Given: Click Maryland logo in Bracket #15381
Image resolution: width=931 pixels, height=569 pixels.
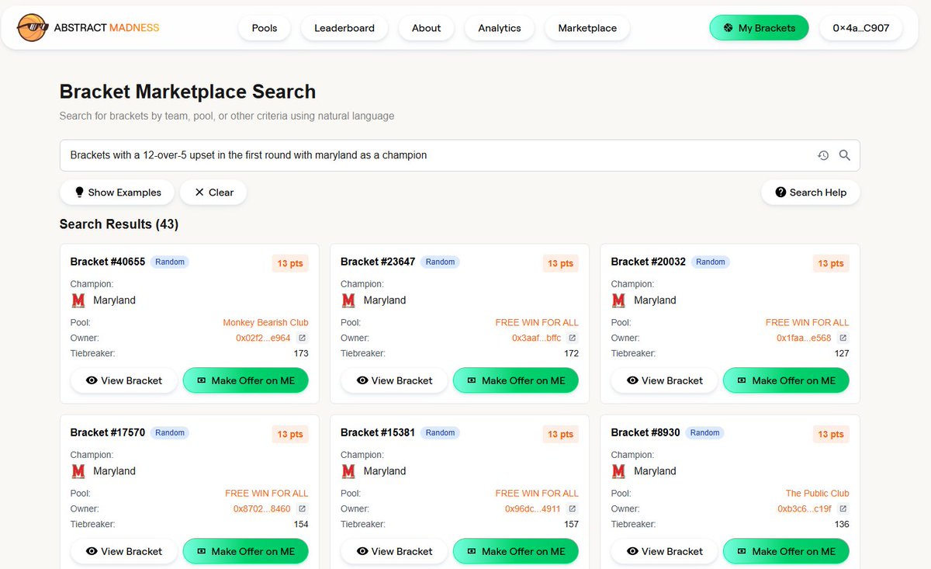Looking at the screenshot, I should 348,471.
